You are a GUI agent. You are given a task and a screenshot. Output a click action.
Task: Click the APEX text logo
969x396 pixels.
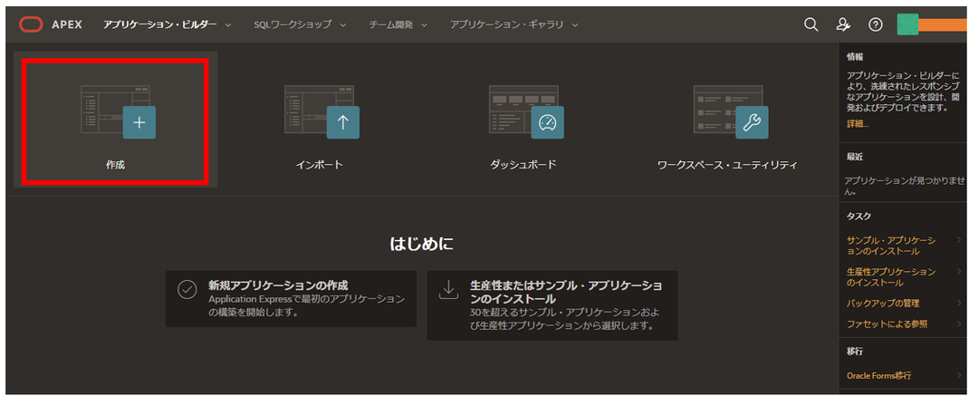click(69, 24)
